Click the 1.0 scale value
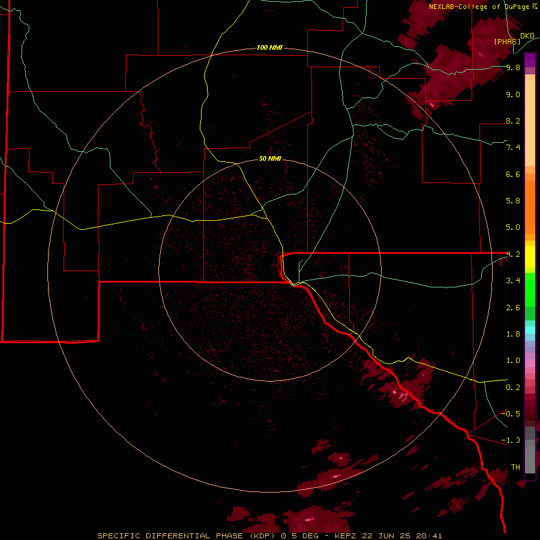 pyautogui.click(x=513, y=361)
